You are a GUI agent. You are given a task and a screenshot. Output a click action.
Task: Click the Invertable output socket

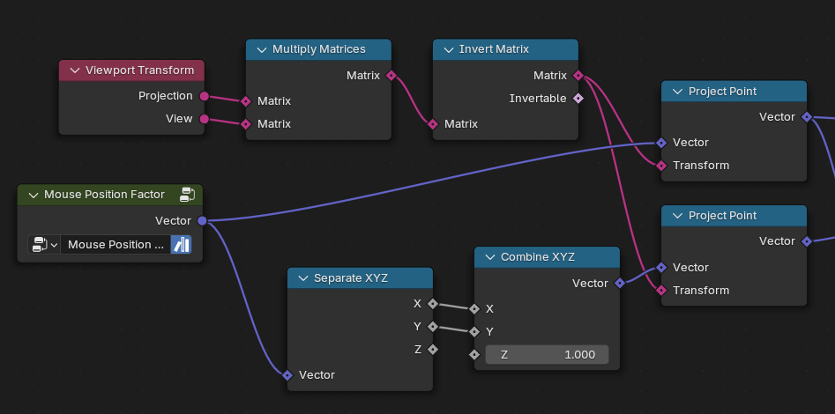[578, 99]
